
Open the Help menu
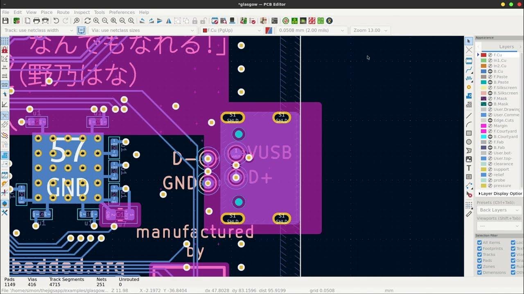144,12
